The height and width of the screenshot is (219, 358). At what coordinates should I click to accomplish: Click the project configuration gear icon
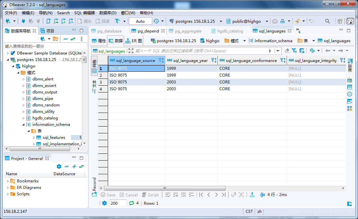[x=59, y=166]
